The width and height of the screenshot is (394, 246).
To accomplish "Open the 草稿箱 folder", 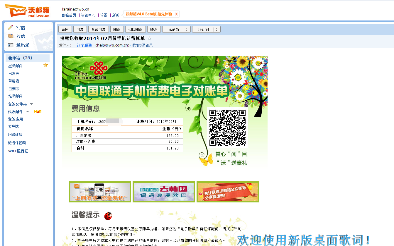I will 13,81.
